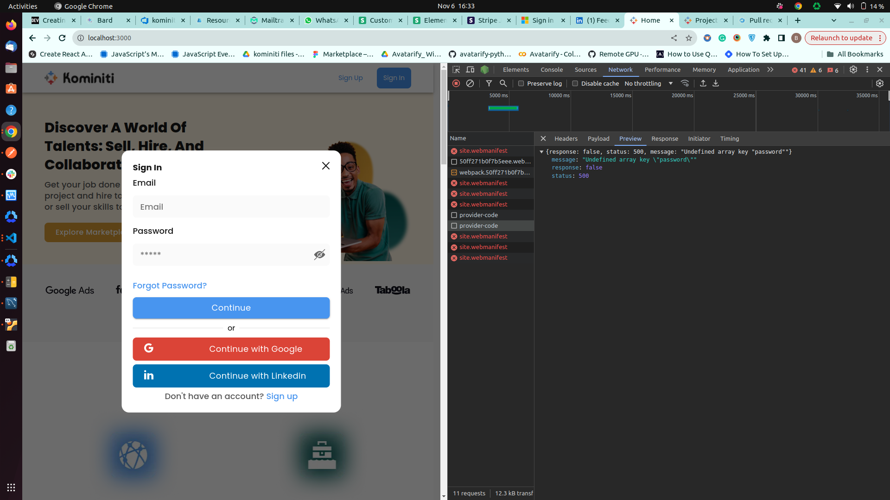Enable the Disable cache checkbox
Viewport: 890px width, 500px height.
click(575, 84)
